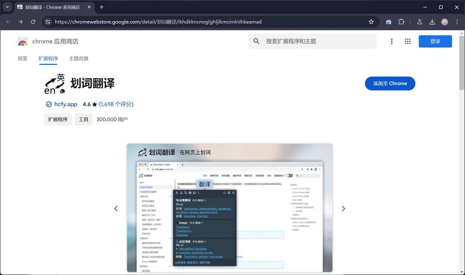Click the extension preview screenshot
The height and width of the screenshot is (275, 465).
229,208
